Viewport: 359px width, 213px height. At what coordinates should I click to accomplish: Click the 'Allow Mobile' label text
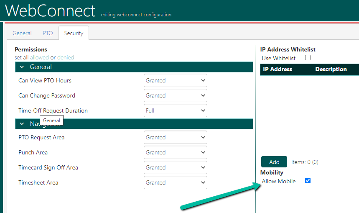click(279, 181)
